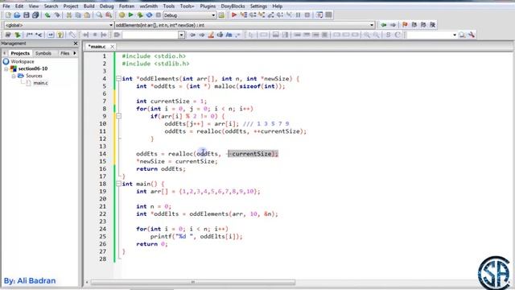Fold the if block at line 9
Image resolution: width=515 pixels, height=290 pixels.
[118, 116]
